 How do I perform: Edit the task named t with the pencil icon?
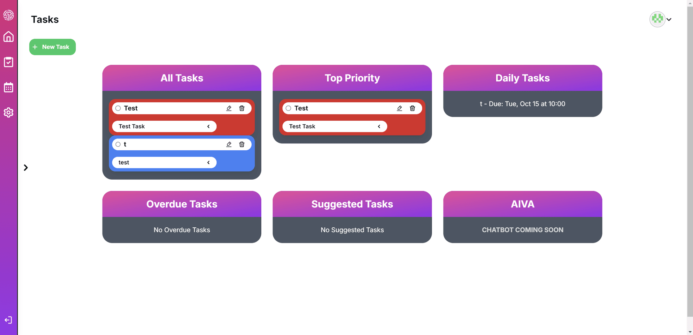click(229, 144)
